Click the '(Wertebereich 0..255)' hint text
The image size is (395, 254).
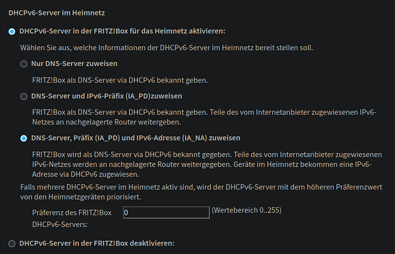tap(247, 210)
